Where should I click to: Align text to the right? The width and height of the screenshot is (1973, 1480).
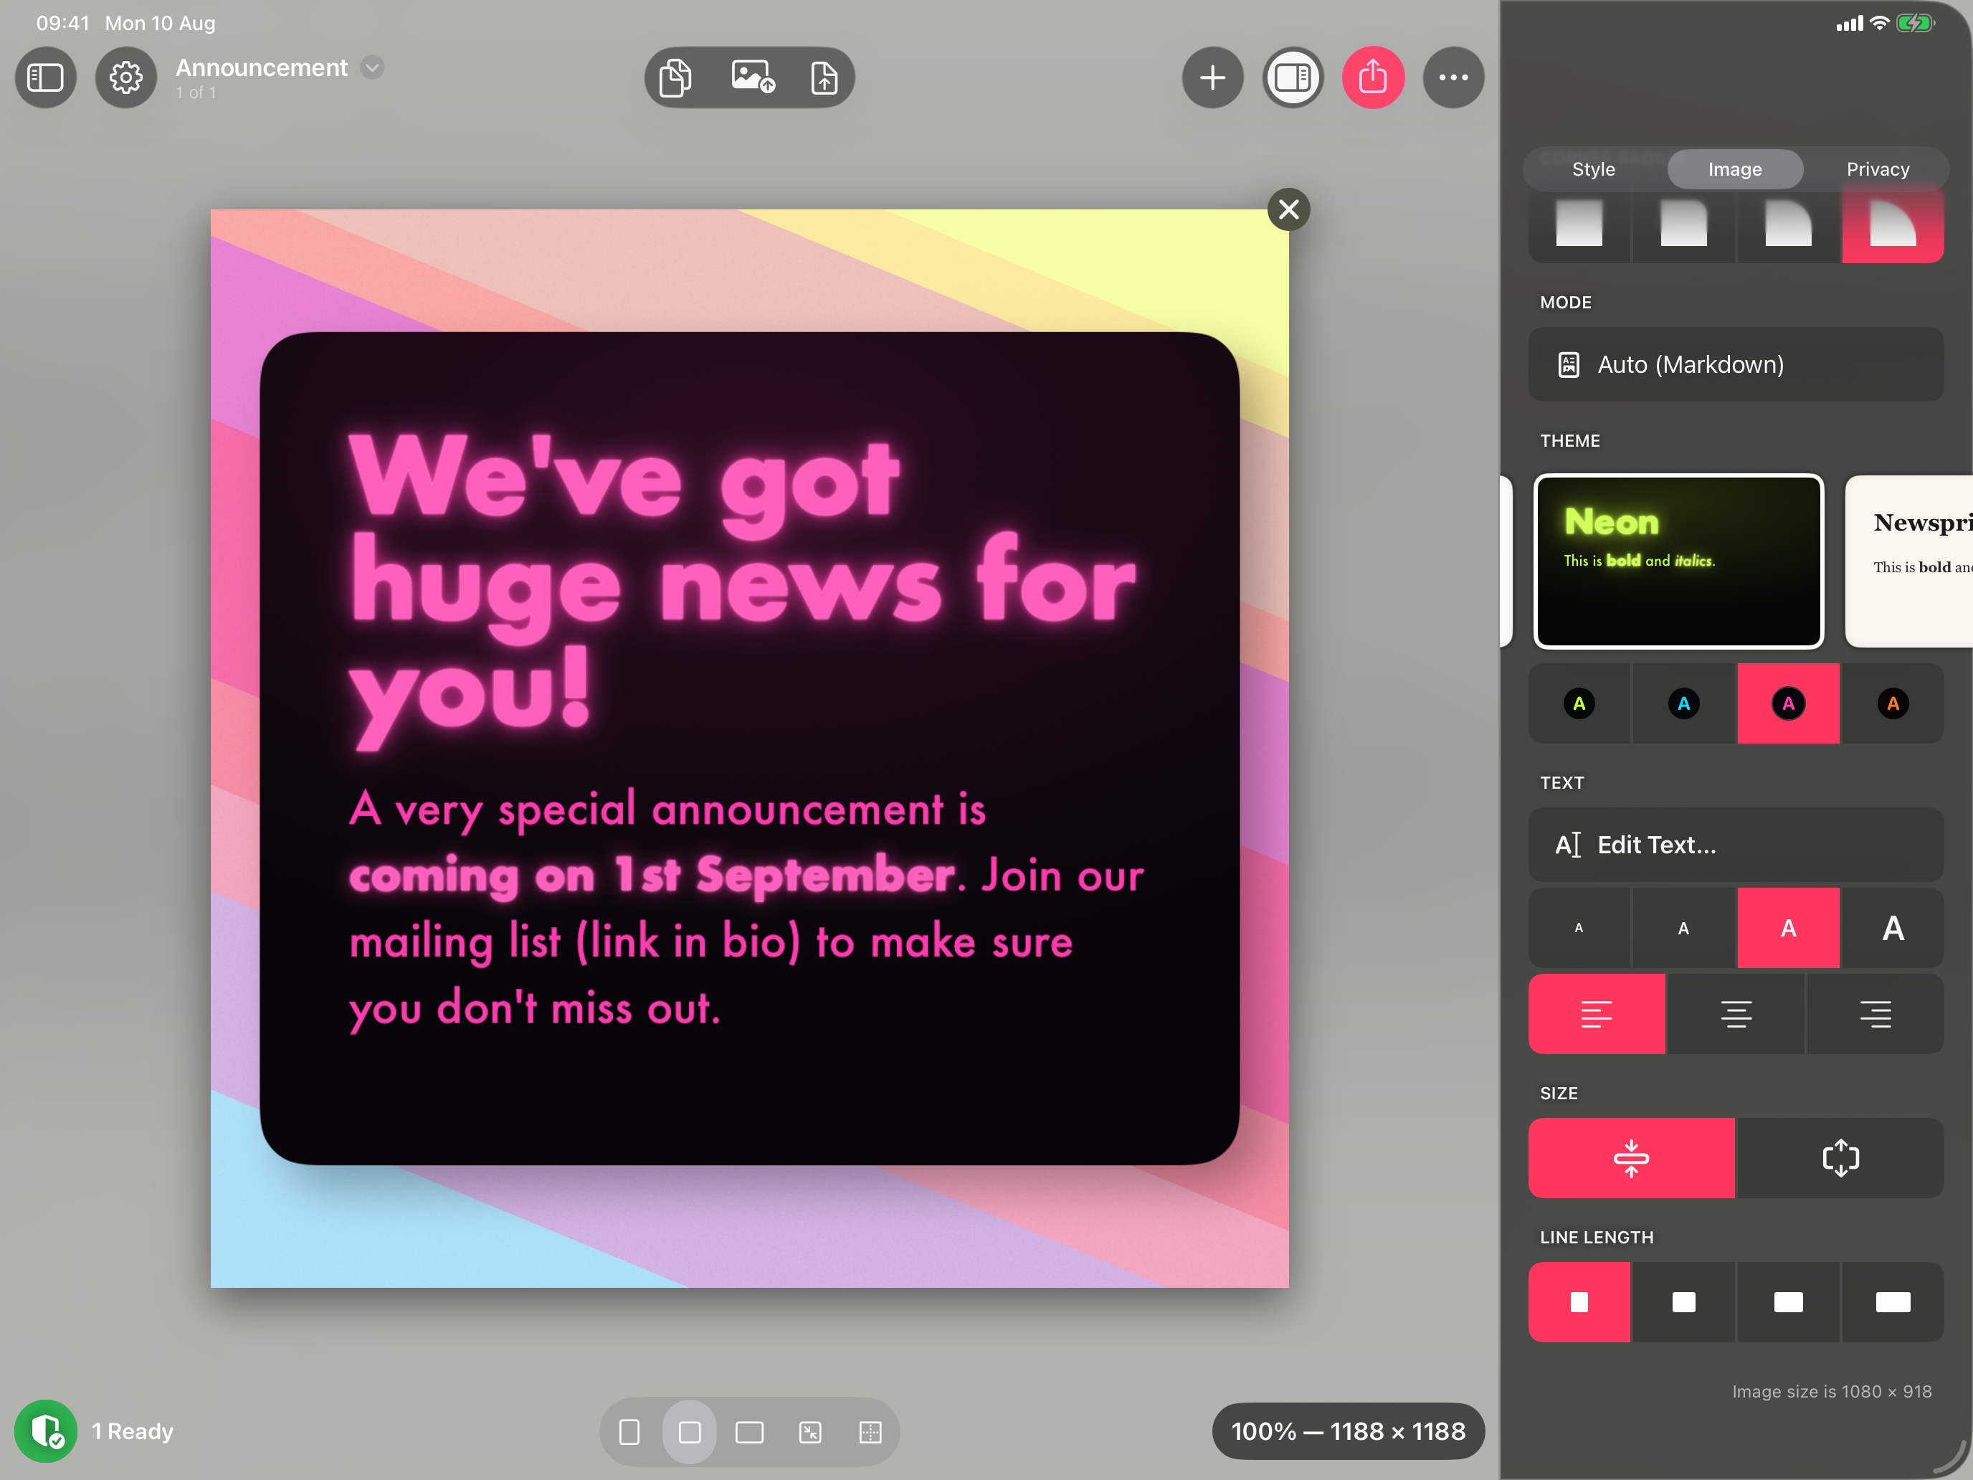click(x=1875, y=1015)
